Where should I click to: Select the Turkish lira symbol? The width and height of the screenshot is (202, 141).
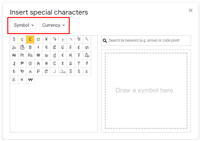(14, 72)
